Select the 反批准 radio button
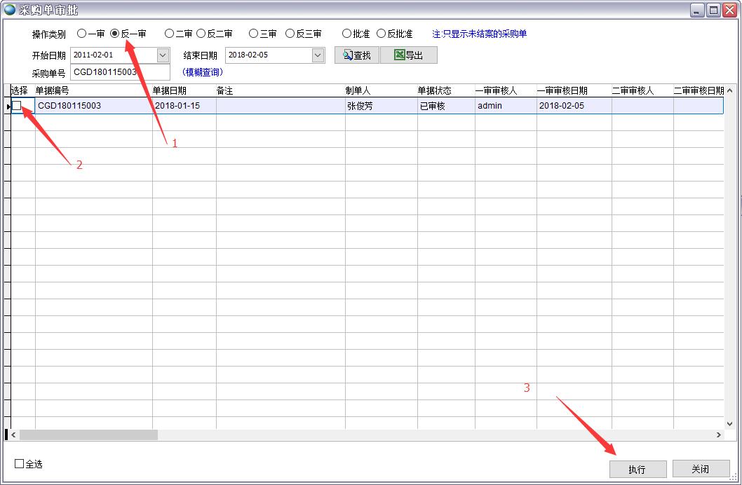Viewport: 742px width, 485px height. click(x=381, y=33)
